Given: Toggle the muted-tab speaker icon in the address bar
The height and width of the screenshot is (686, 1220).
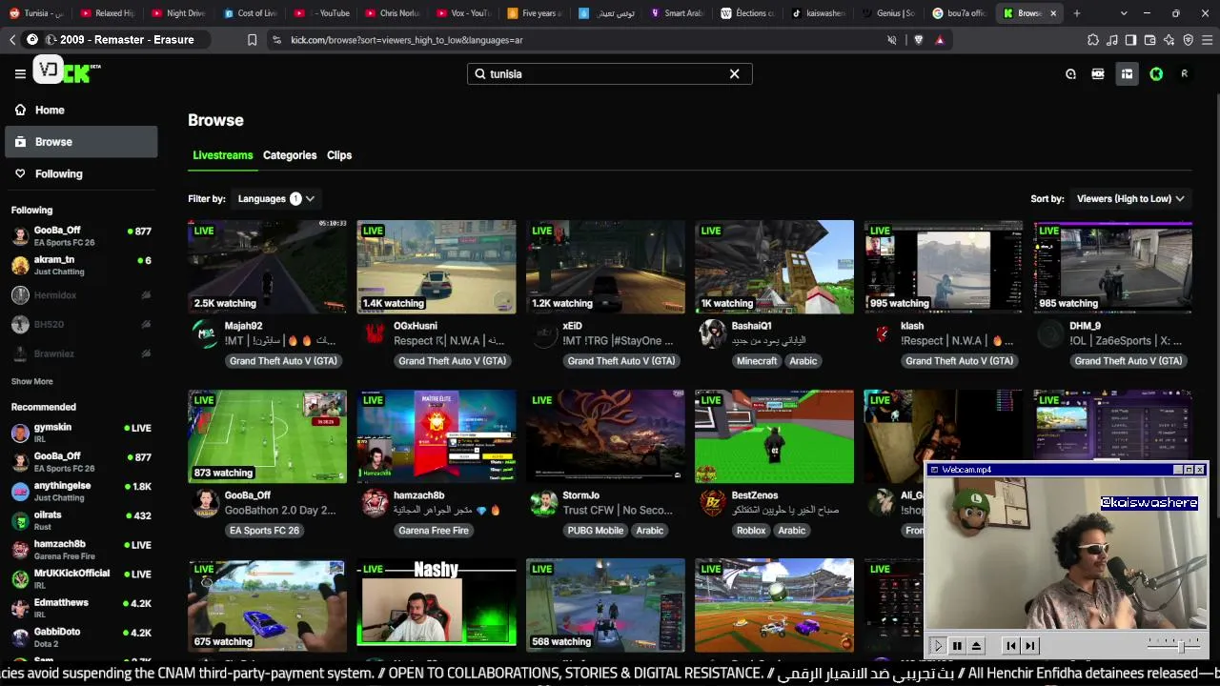Looking at the screenshot, I should (892, 40).
